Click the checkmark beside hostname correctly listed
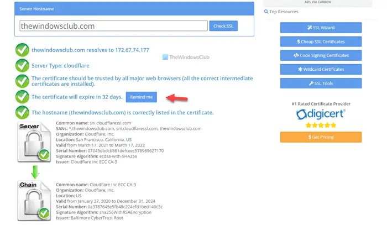 (22, 112)
